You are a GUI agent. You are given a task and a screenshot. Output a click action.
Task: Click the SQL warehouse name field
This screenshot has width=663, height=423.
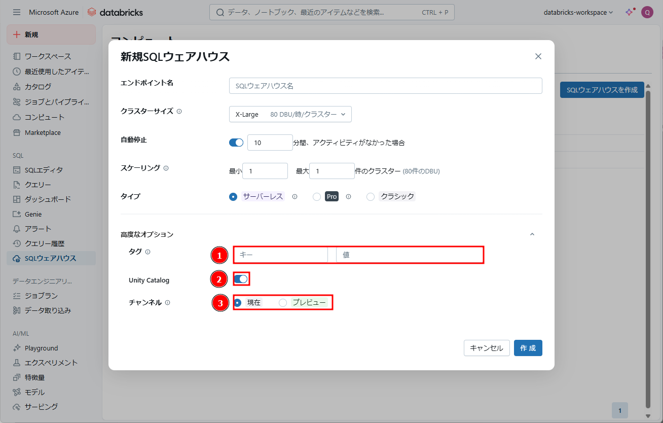coord(385,86)
